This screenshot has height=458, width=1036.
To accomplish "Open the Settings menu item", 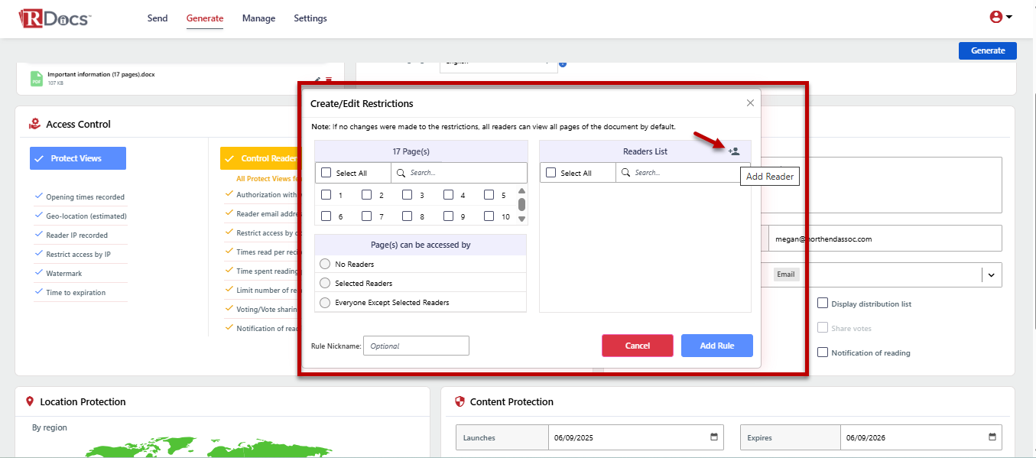I will pyautogui.click(x=310, y=18).
